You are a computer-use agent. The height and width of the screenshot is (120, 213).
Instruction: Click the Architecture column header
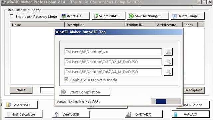tap(169, 25)
